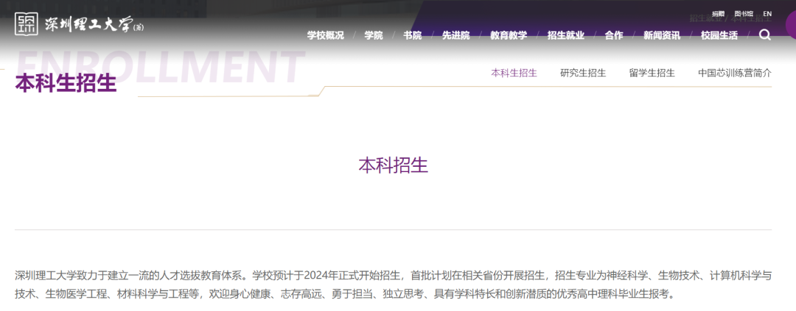
Task: Switch to the 研究生招生 tab
Action: click(x=582, y=73)
